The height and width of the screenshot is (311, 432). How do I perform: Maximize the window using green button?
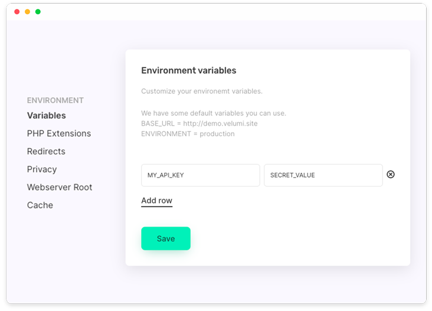pos(38,12)
